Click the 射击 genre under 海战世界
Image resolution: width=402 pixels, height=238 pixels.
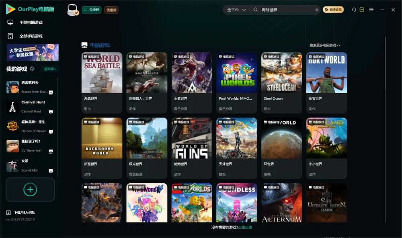tap(87, 109)
